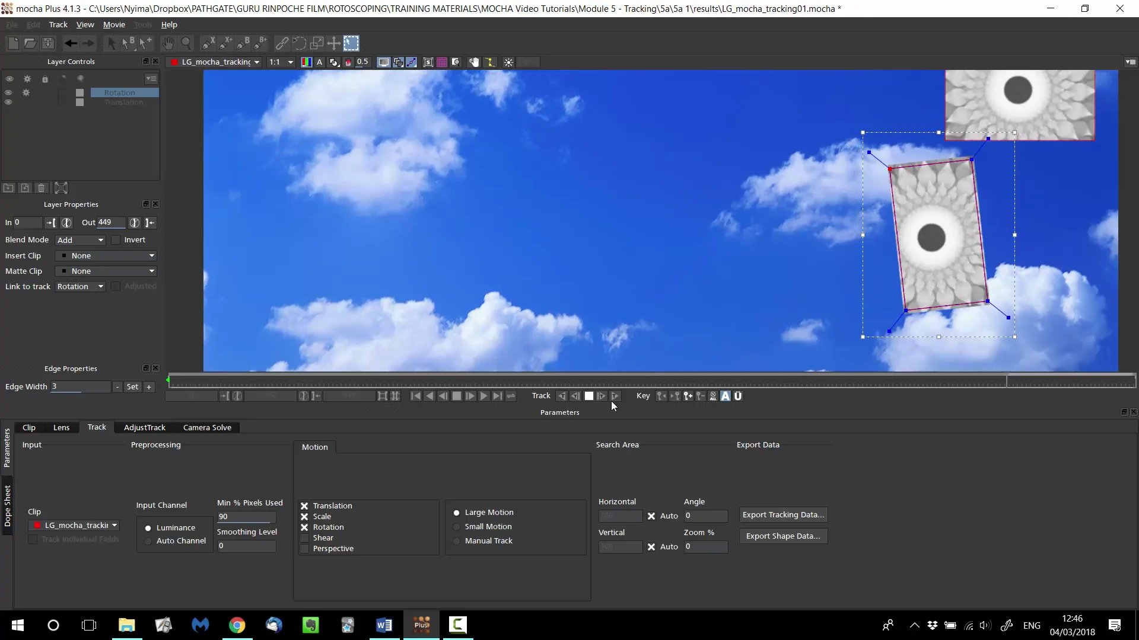
Task: Select the Rotate tool
Action: pyautogui.click(x=299, y=43)
